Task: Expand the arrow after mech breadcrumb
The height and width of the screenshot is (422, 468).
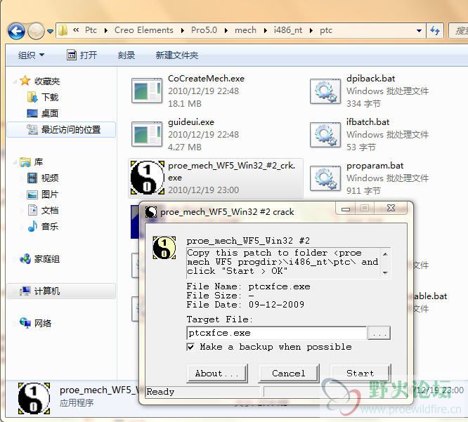Action: pos(266,30)
